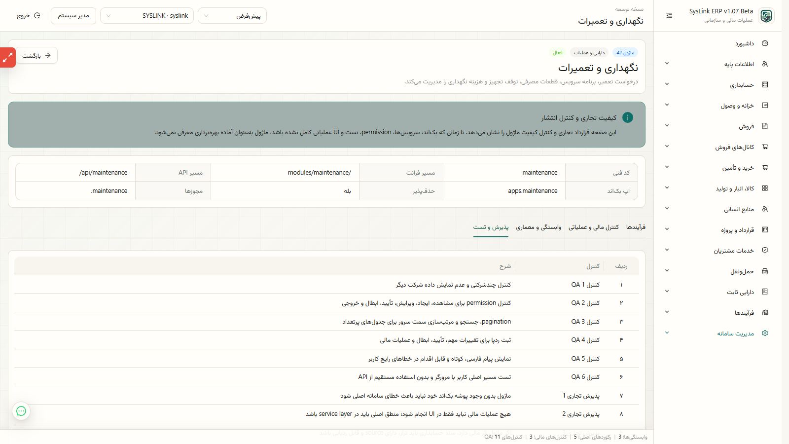Click the خروج logout button

[28, 16]
